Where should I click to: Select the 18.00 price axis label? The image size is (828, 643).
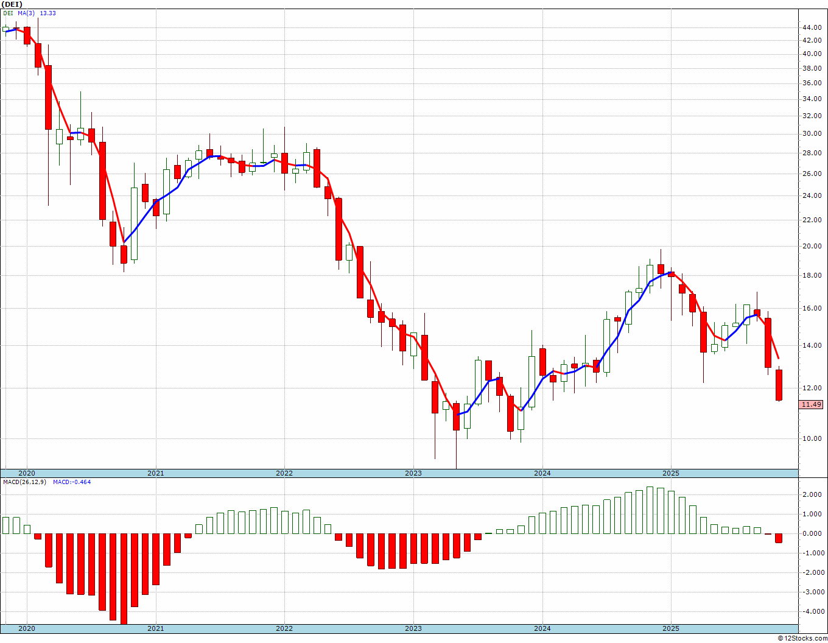[x=811, y=275]
